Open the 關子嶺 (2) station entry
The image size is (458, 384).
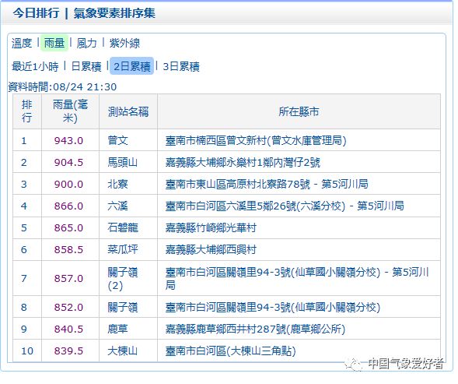click(122, 279)
